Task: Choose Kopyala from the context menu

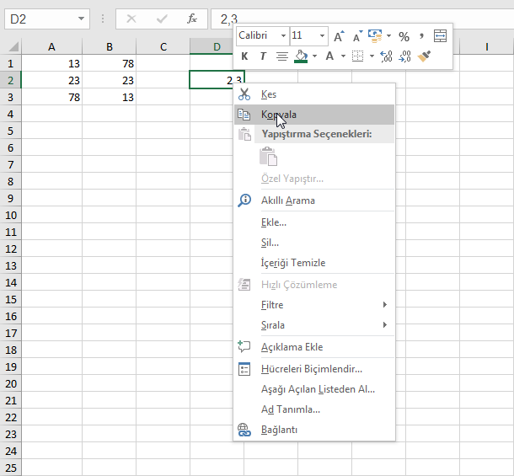Action: tap(314, 115)
